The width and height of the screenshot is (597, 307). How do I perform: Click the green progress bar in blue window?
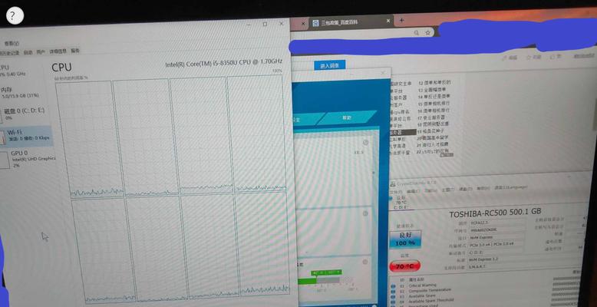pos(307,281)
